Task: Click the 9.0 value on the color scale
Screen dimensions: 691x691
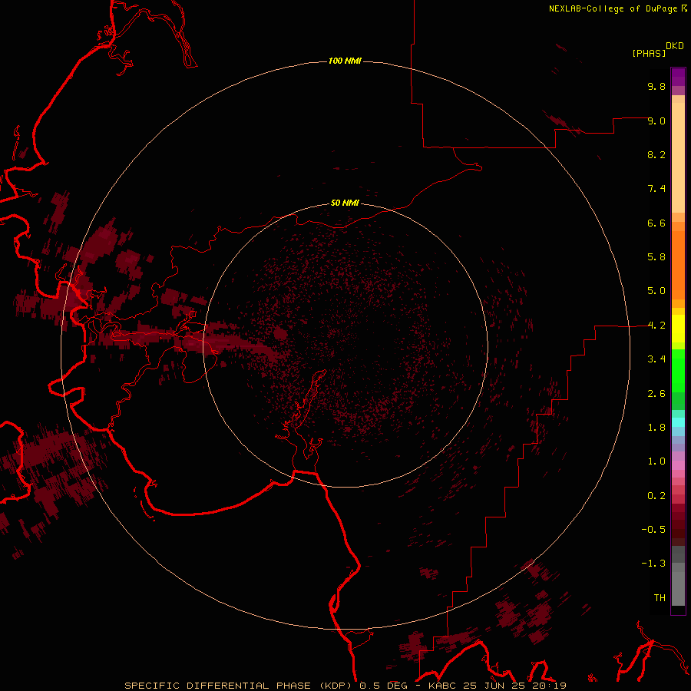Action: [x=656, y=121]
